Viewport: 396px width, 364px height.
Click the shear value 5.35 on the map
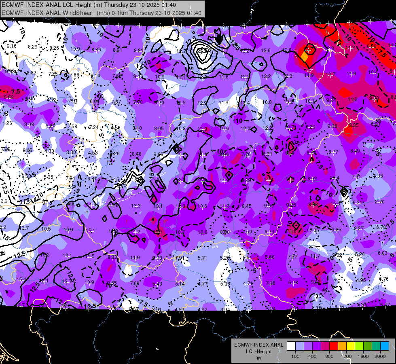click(48, 177)
